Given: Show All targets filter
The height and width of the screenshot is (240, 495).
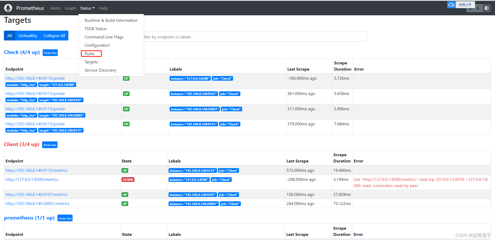Looking at the screenshot, I should click(10, 36).
